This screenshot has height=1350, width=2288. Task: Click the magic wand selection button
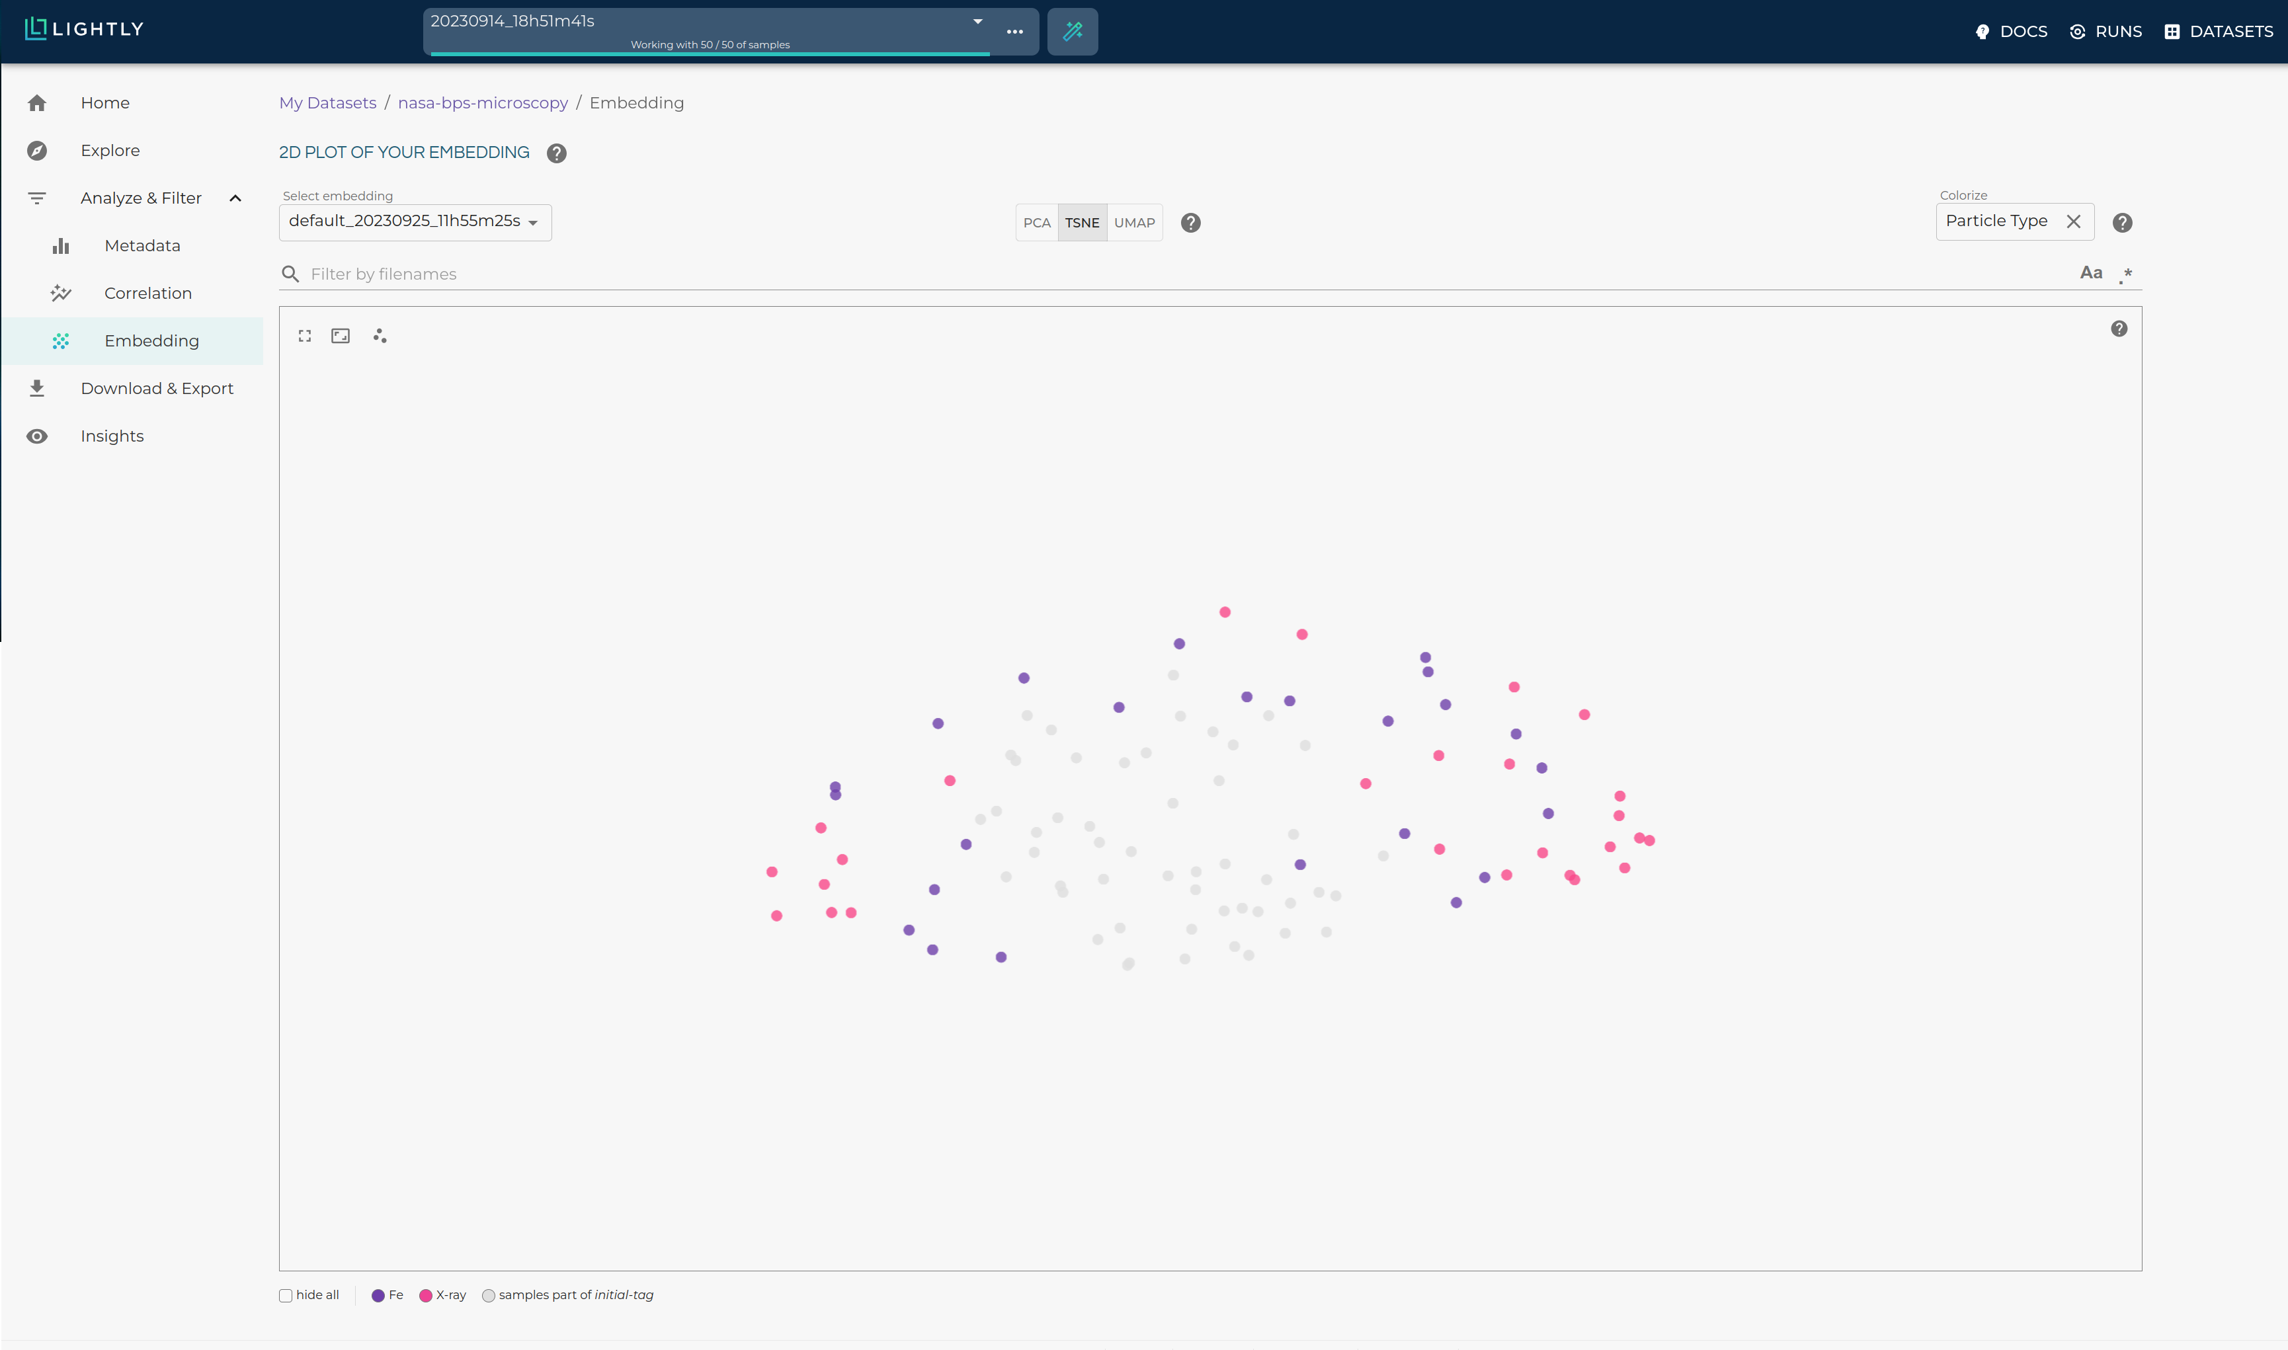[1073, 32]
